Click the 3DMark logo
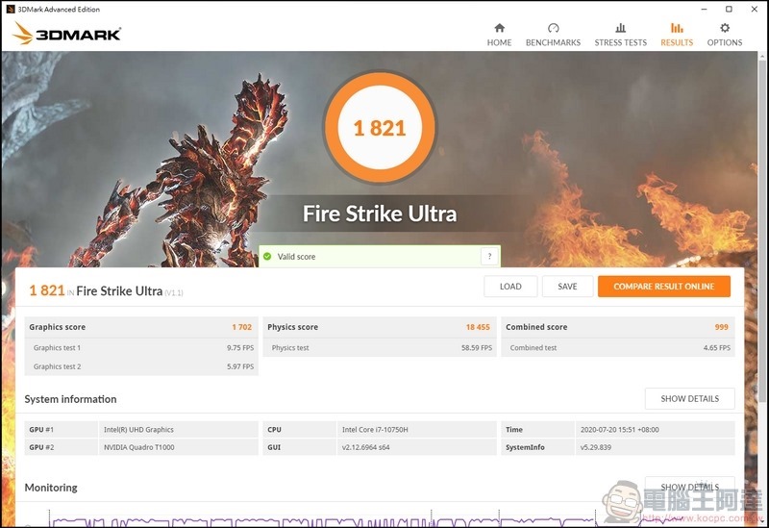 pos(66,34)
